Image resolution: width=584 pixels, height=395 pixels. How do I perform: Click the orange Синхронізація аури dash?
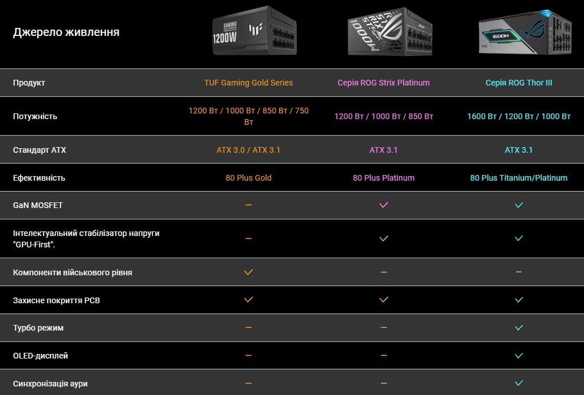pyautogui.click(x=248, y=384)
